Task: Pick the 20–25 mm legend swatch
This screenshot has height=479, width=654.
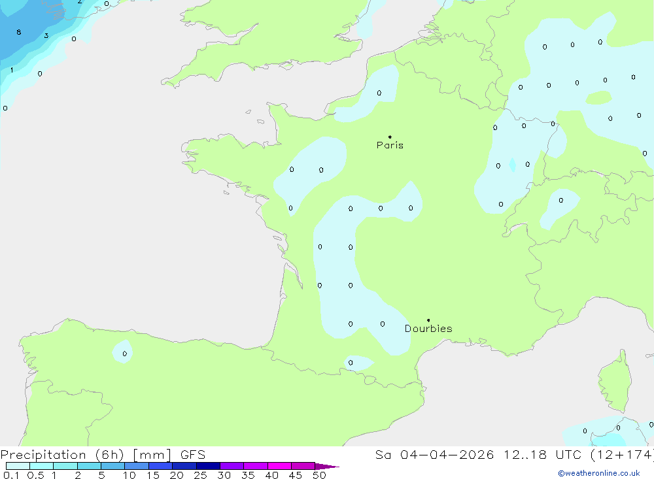Action: (184, 466)
